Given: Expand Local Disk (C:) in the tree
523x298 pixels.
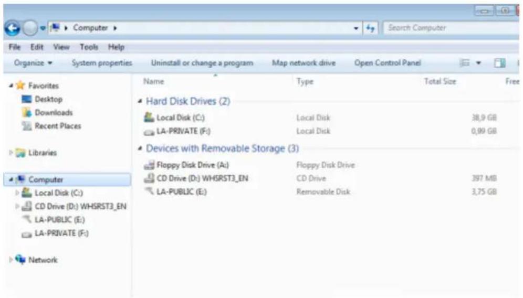Looking at the screenshot, I should (x=17, y=193).
